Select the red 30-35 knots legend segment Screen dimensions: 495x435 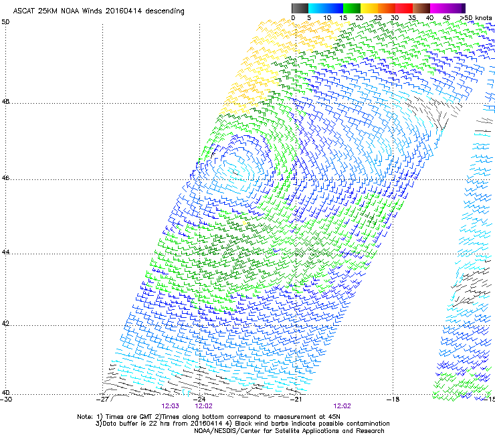(404, 8)
